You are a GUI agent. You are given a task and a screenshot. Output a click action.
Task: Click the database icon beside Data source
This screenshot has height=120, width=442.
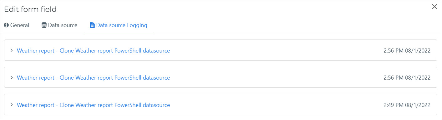pyautogui.click(x=44, y=25)
